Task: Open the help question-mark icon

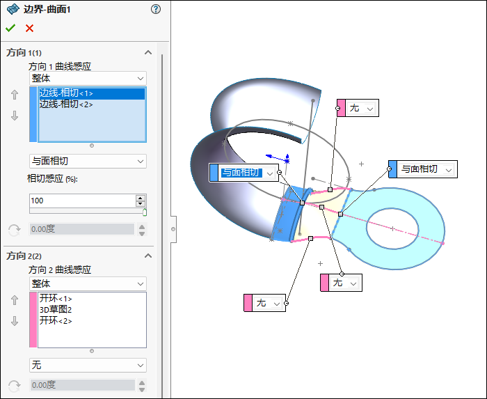Action: click(156, 9)
